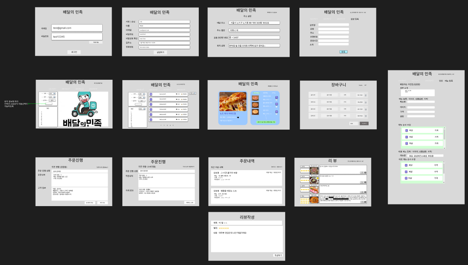The height and width of the screenshot is (265, 468).
Task: Click the 배달의민족 scooter logo image
Action: click(x=83, y=109)
